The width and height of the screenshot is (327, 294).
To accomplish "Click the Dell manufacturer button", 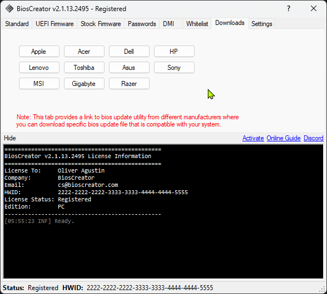I will 129,52.
